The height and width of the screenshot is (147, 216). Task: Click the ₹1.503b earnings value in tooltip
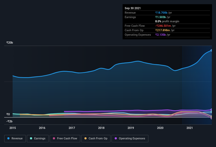click(x=160, y=17)
